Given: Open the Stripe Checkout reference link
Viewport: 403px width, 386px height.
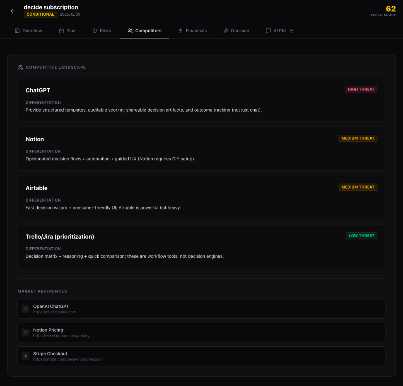Looking at the screenshot, I should [x=50, y=354].
